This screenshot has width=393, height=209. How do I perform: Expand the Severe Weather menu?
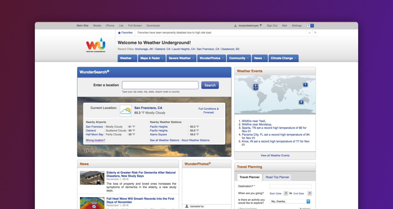pyautogui.click(x=182, y=58)
